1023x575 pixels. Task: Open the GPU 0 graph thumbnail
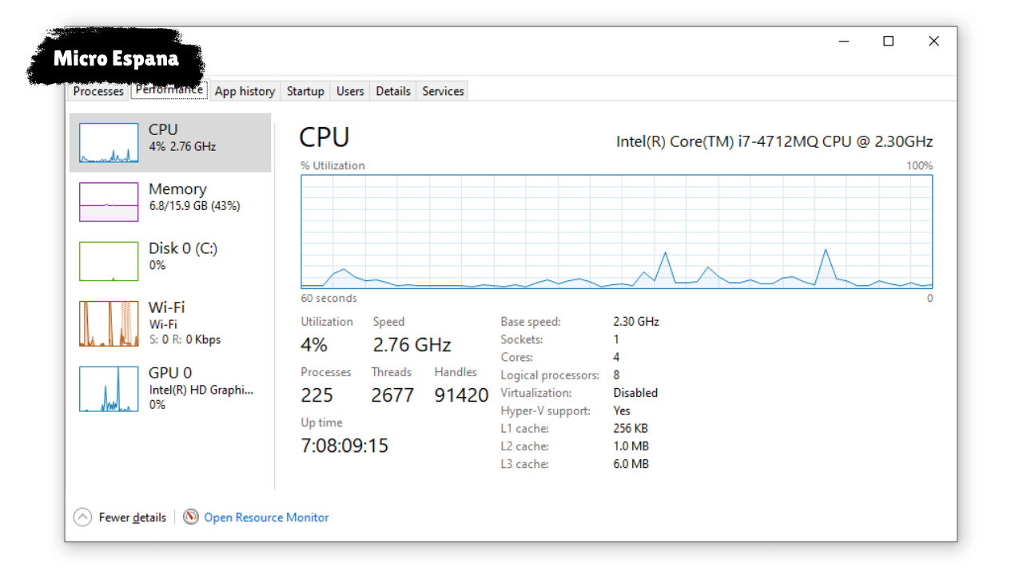109,389
